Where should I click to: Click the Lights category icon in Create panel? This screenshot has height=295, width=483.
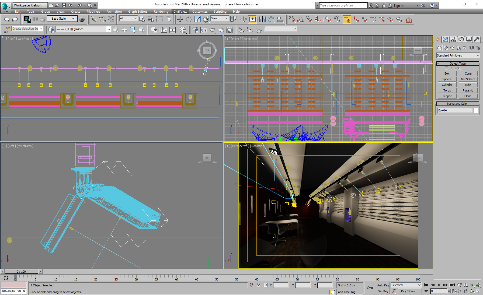(452, 48)
